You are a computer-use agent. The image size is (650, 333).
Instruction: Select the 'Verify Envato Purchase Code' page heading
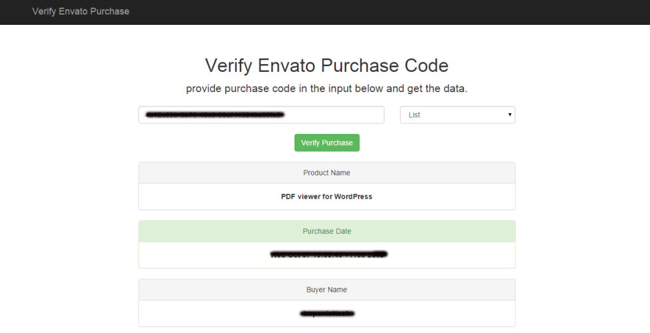[327, 65]
